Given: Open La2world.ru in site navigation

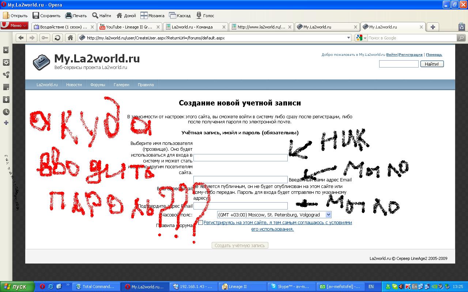Looking at the screenshot, I should click(x=47, y=85).
